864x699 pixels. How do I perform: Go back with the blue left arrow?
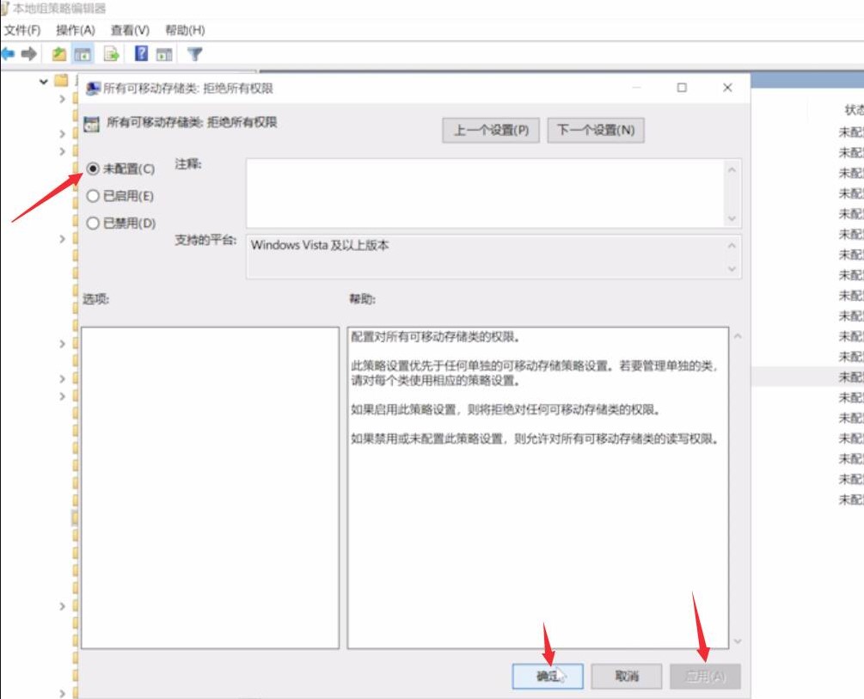point(8,54)
